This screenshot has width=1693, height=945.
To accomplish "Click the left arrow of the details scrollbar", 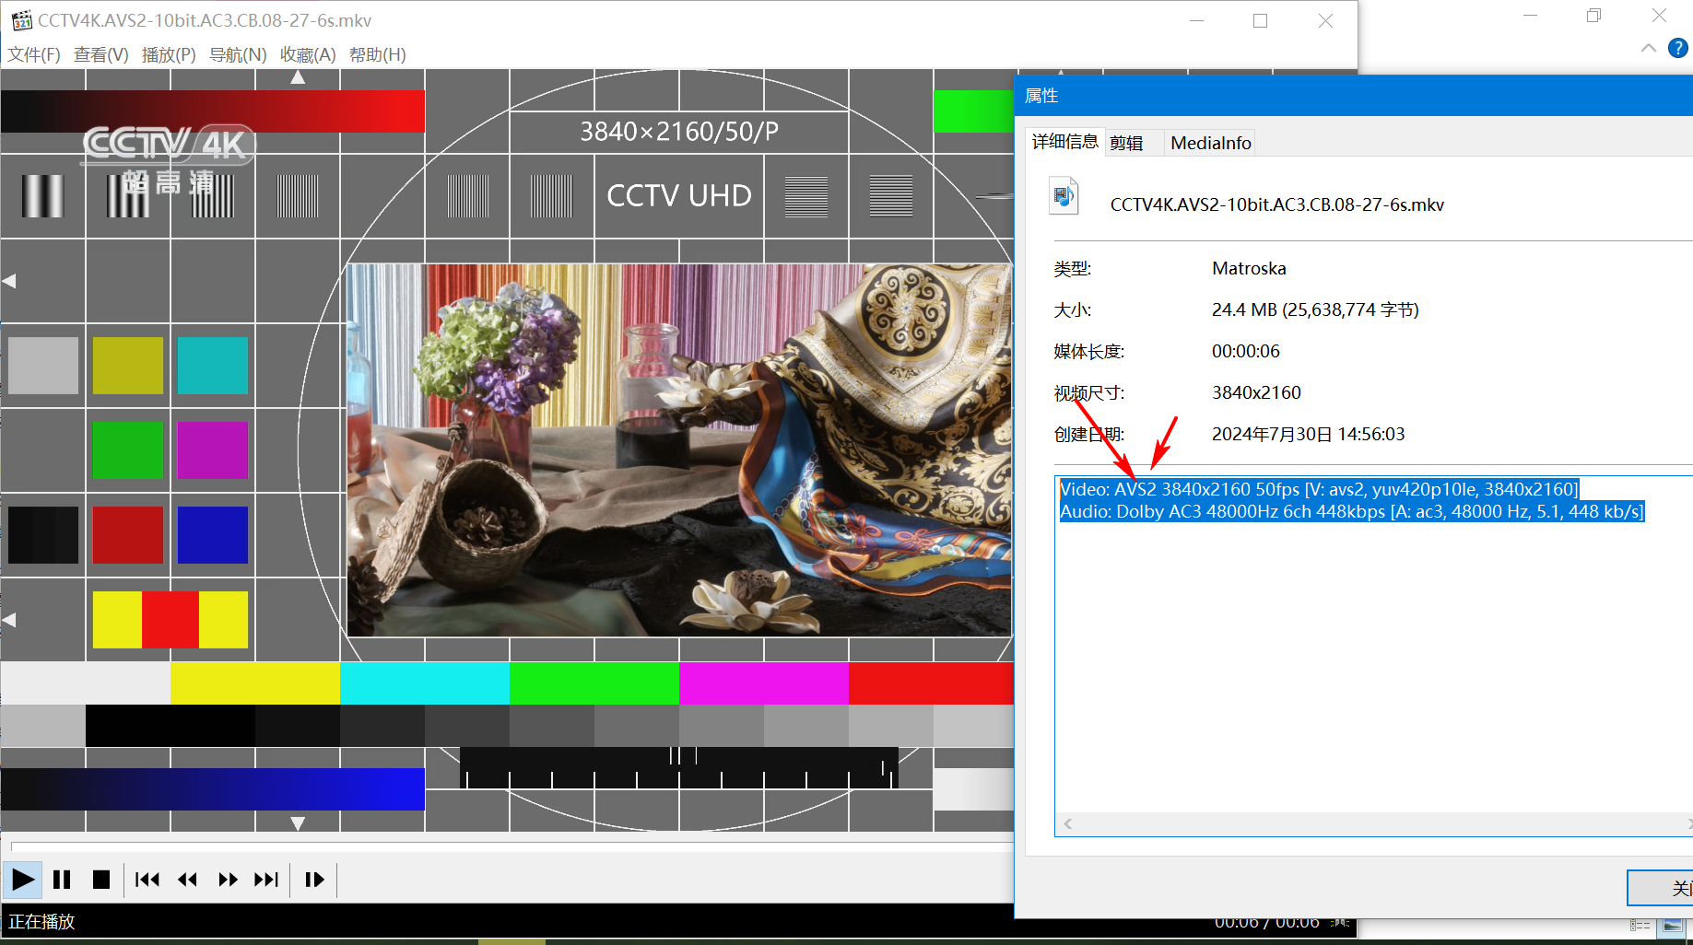I will point(1067,823).
